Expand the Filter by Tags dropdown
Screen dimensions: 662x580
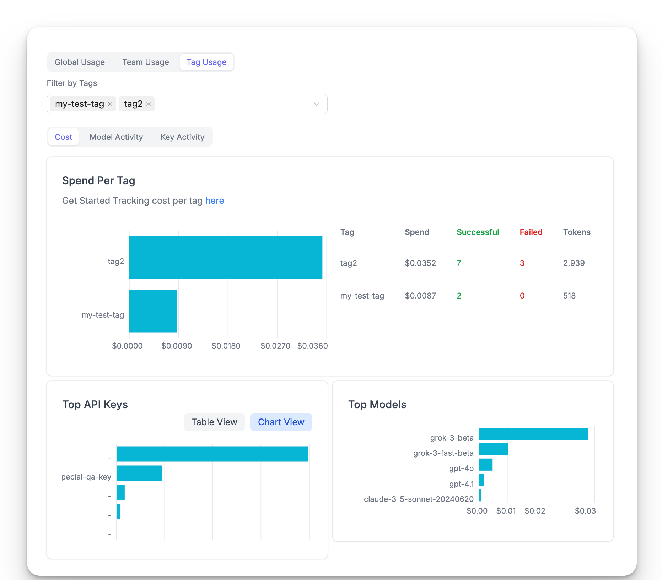[x=316, y=104]
